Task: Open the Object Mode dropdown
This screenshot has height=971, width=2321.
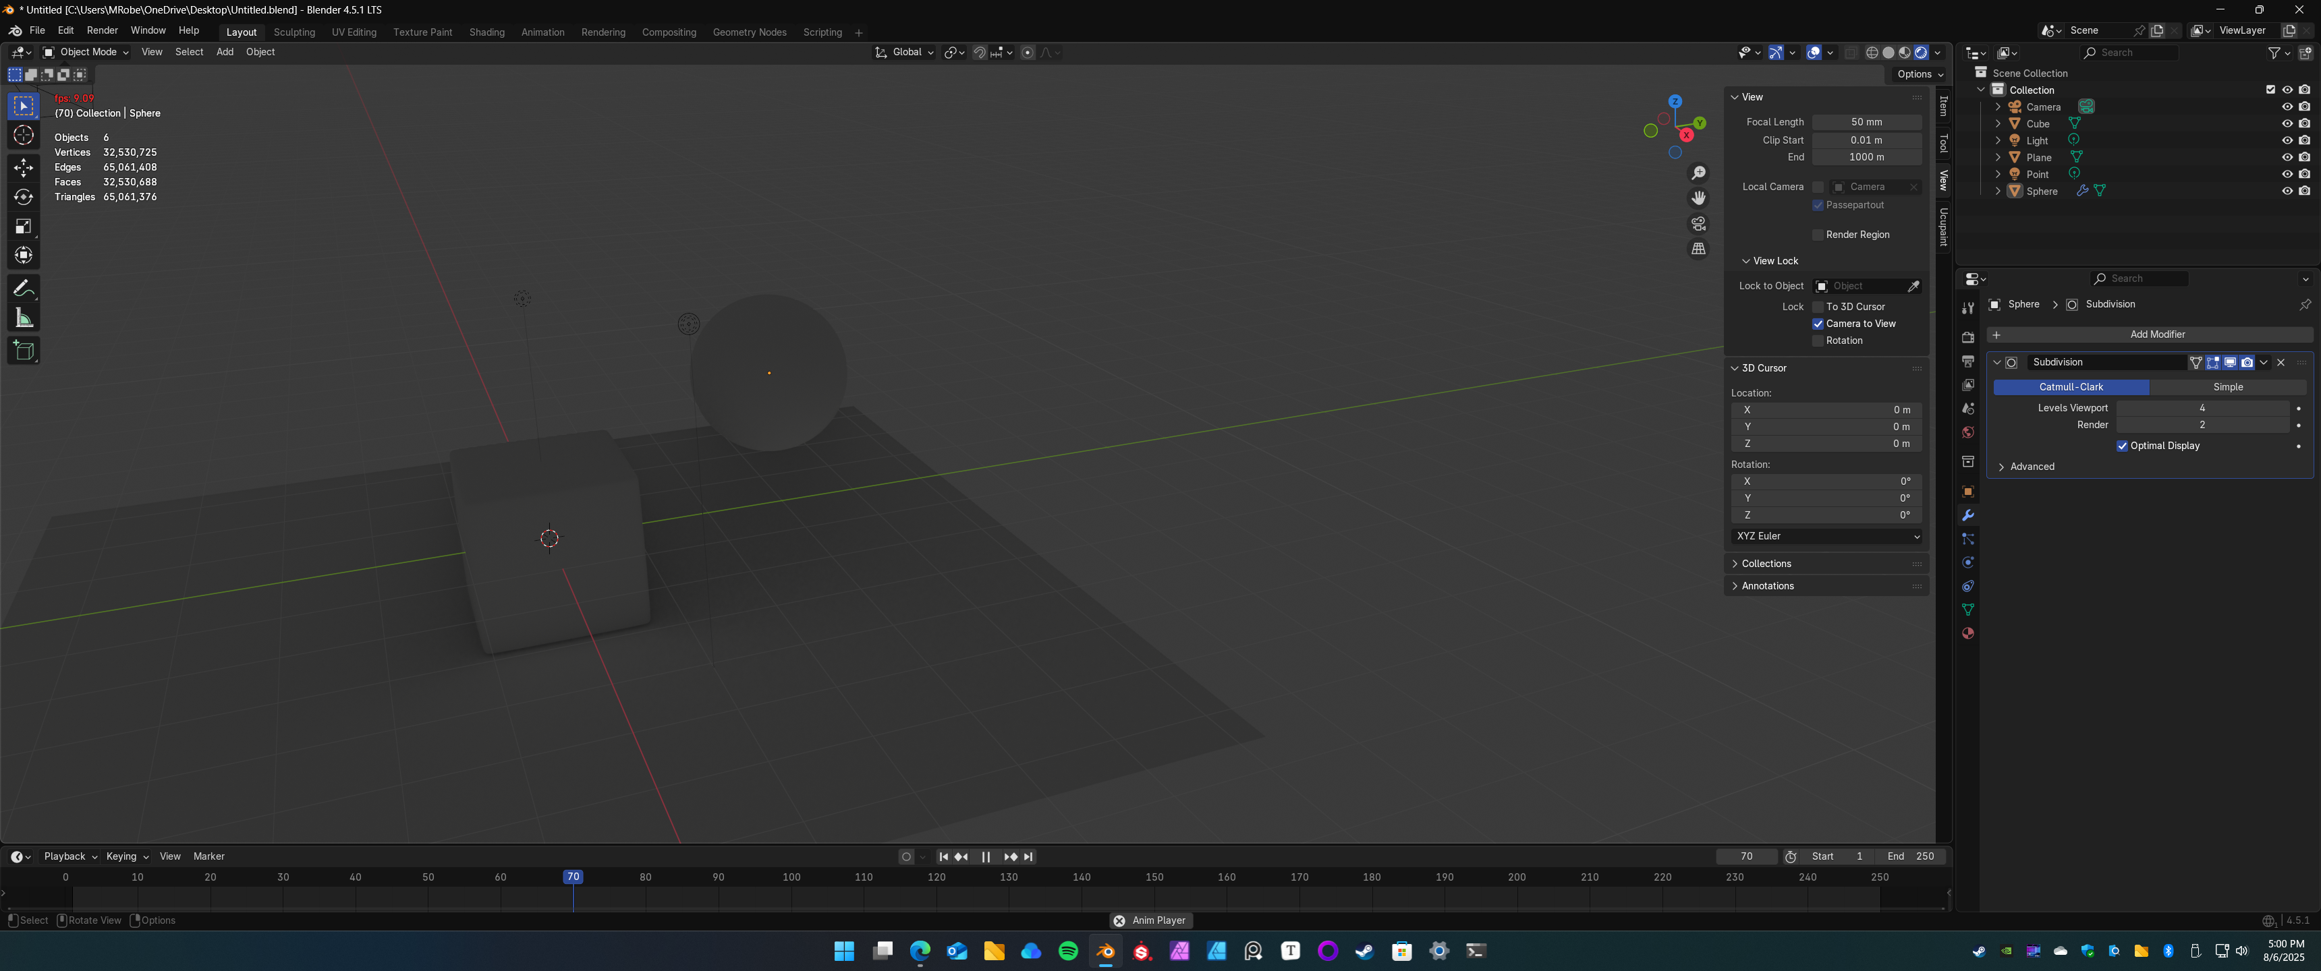Action: tap(86, 52)
